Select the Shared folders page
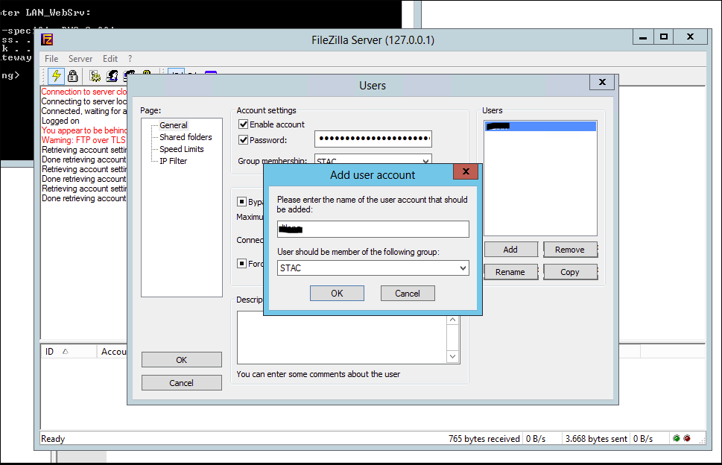The height and width of the screenshot is (465, 722). coord(186,137)
